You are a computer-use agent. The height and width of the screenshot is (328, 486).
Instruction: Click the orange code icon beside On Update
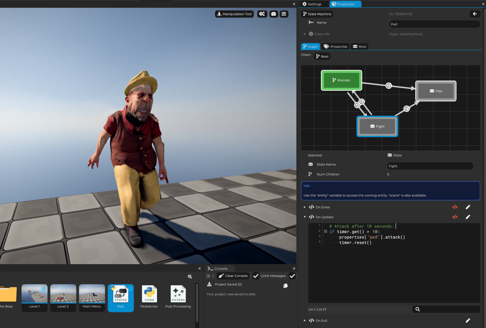click(x=455, y=217)
